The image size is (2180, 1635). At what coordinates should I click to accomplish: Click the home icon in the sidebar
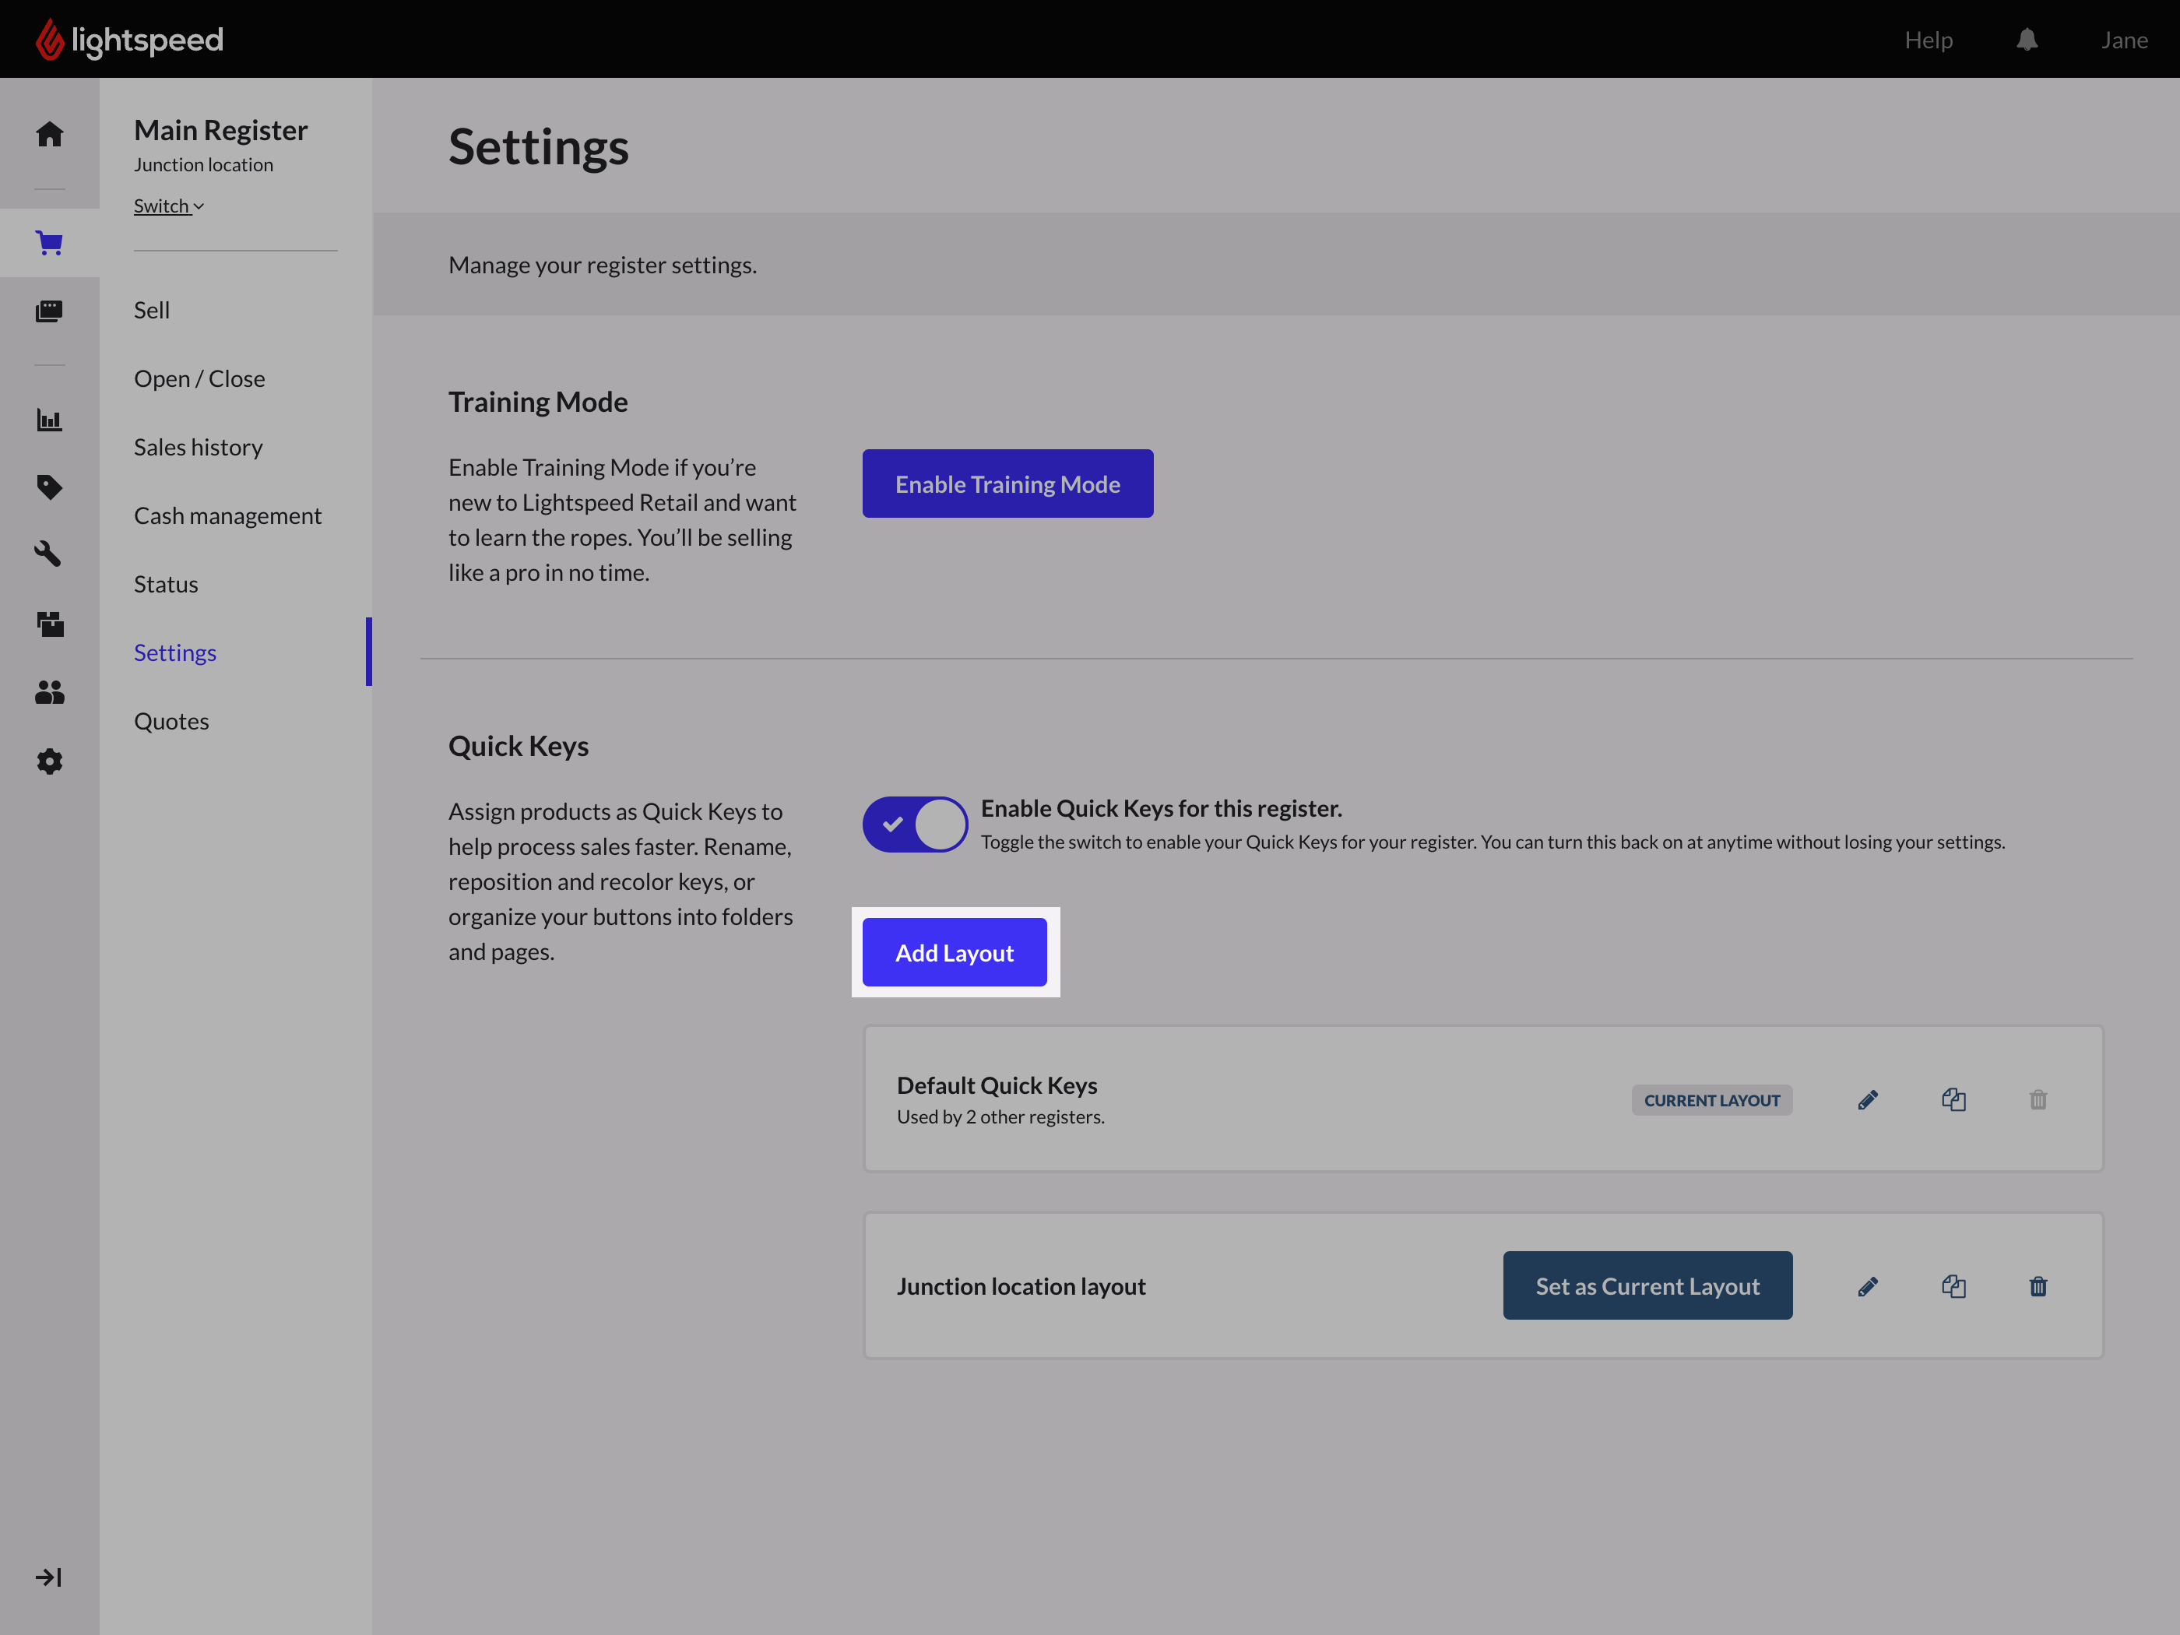coord(49,134)
